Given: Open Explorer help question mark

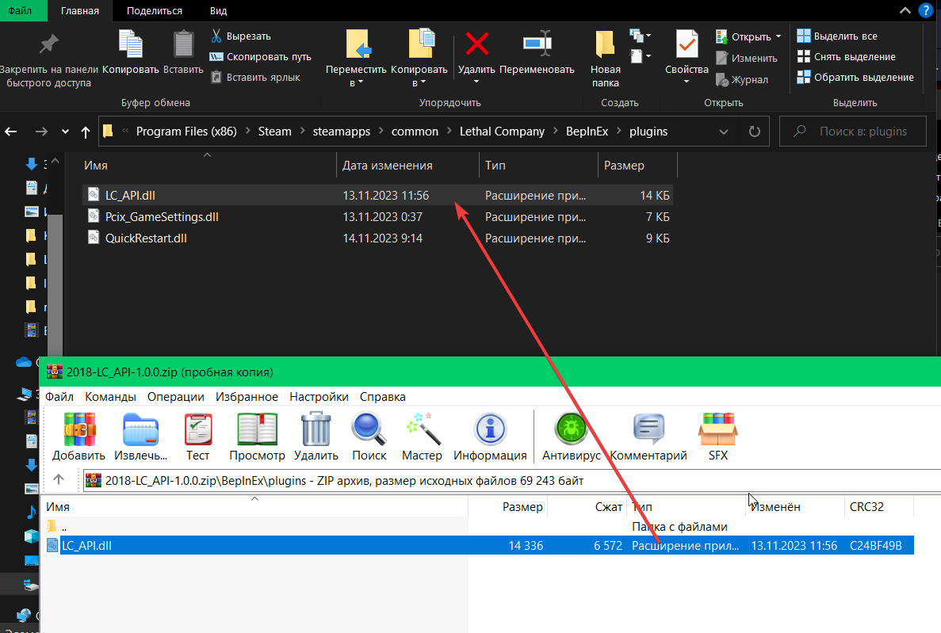Looking at the screenshot, I should (x=926, y=10).
